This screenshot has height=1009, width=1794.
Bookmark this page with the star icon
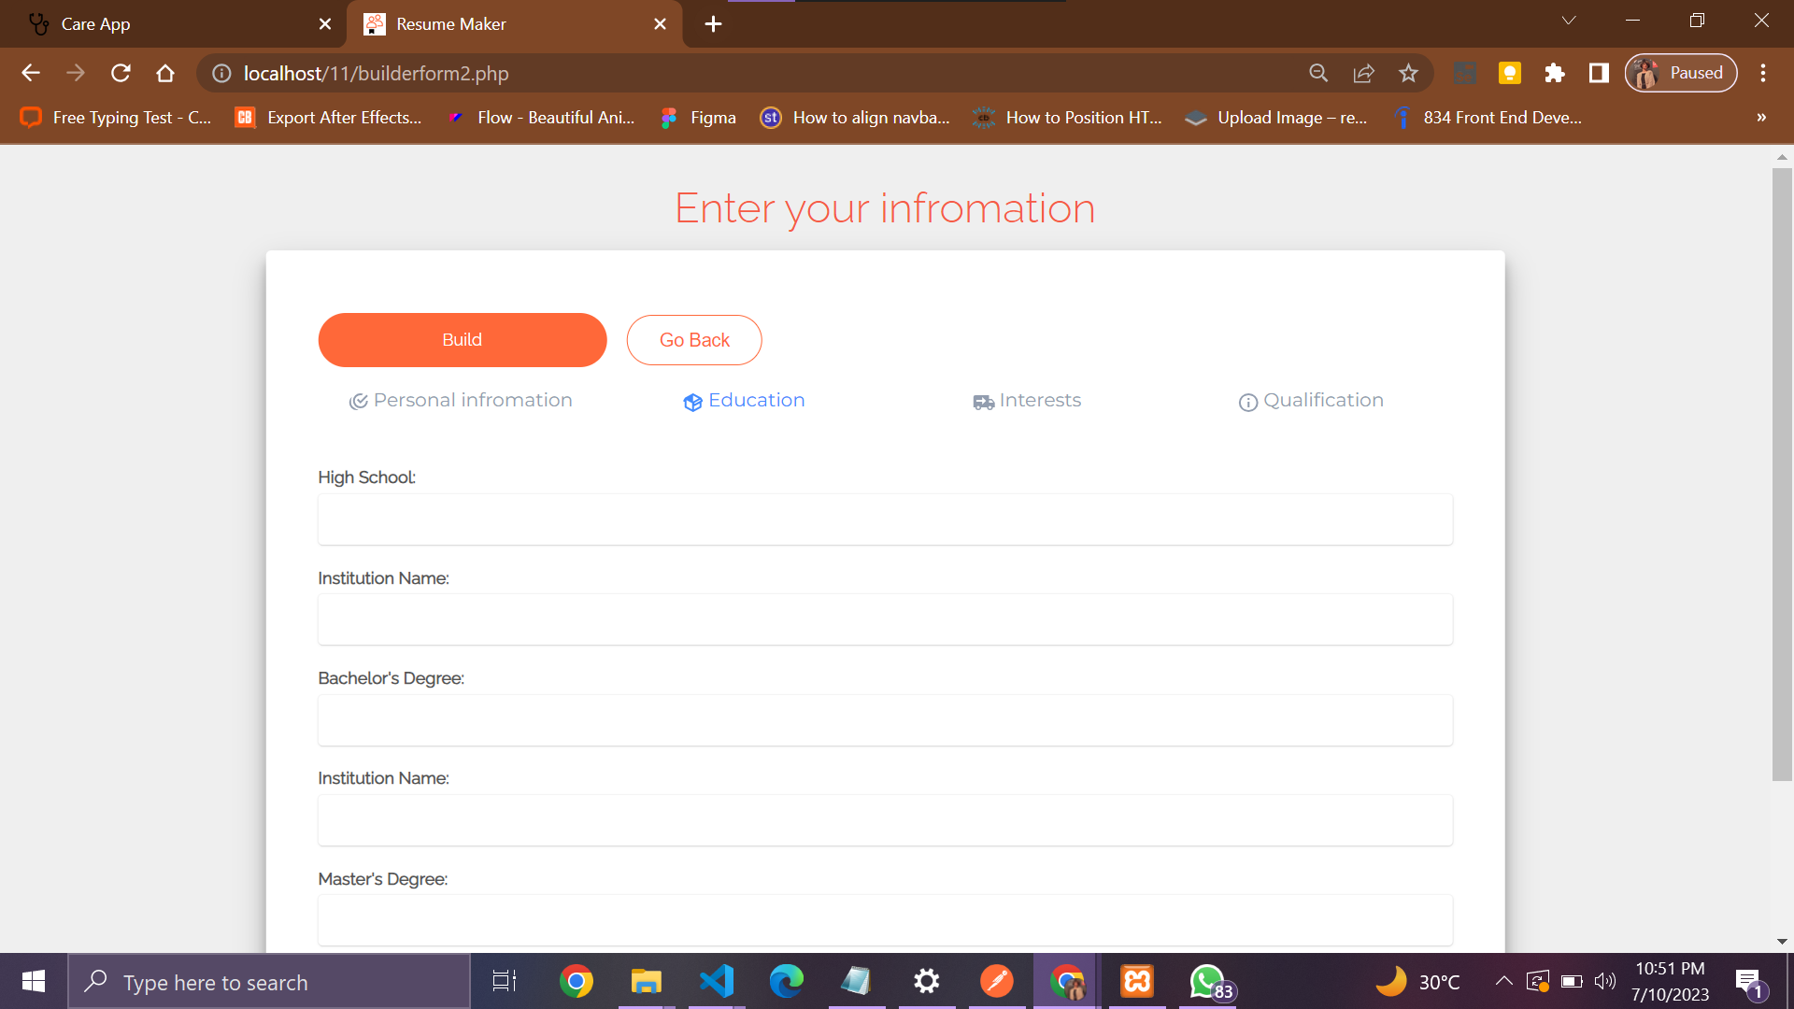coord(1408,73)
